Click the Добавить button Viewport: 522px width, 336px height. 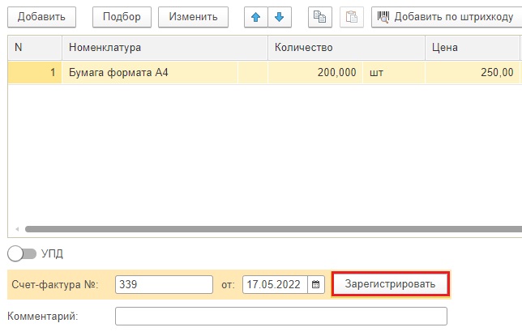coord(41,17)
